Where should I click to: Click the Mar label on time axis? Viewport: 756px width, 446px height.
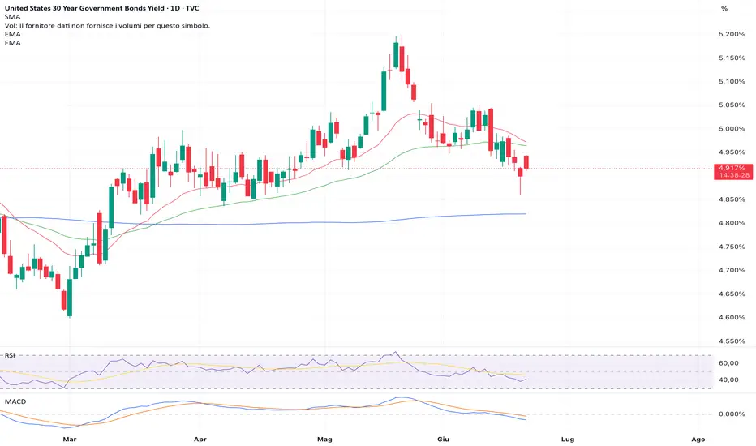pos(70,440)
